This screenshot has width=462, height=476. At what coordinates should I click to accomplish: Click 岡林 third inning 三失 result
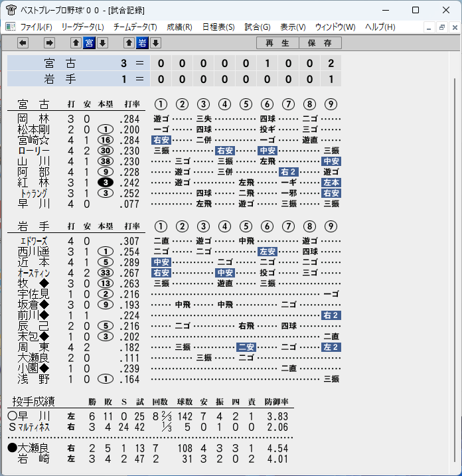coord(204,119)
